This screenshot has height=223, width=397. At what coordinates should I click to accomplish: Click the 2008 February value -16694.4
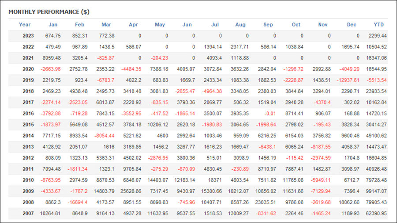78,202
